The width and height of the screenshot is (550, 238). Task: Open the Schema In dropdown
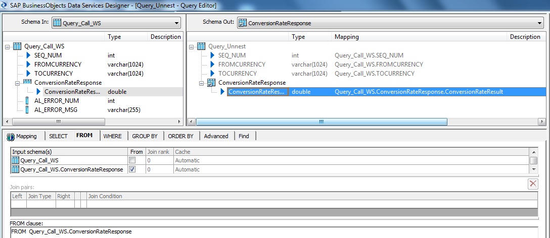(x=116, y=23)
